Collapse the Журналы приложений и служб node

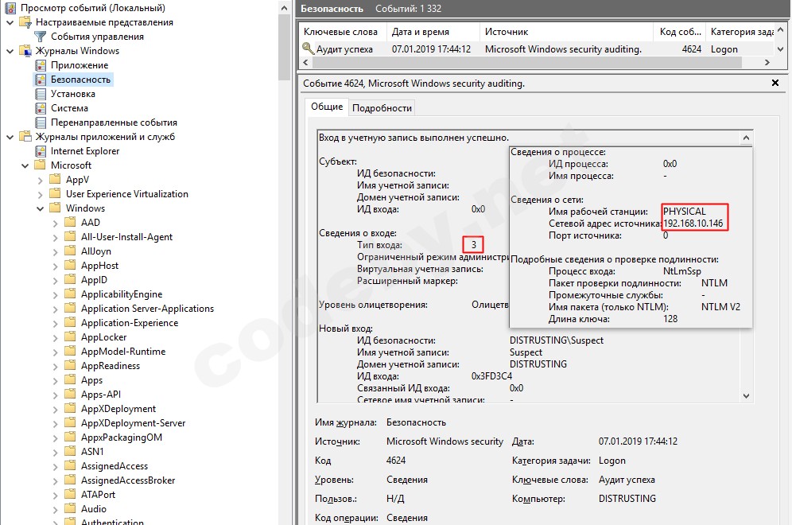10,137
